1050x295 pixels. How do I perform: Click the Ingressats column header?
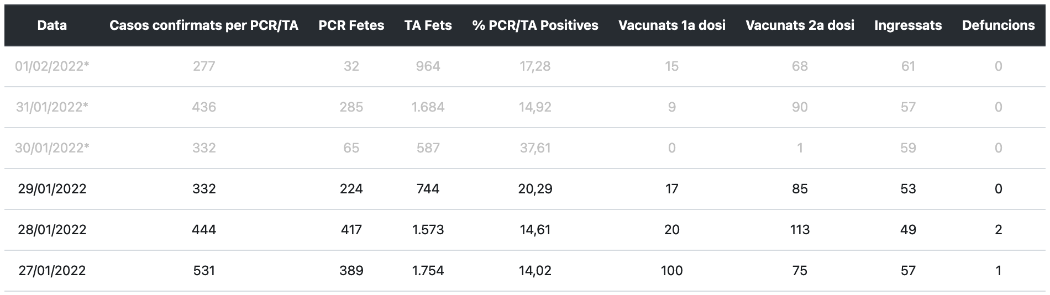[908, 25]
